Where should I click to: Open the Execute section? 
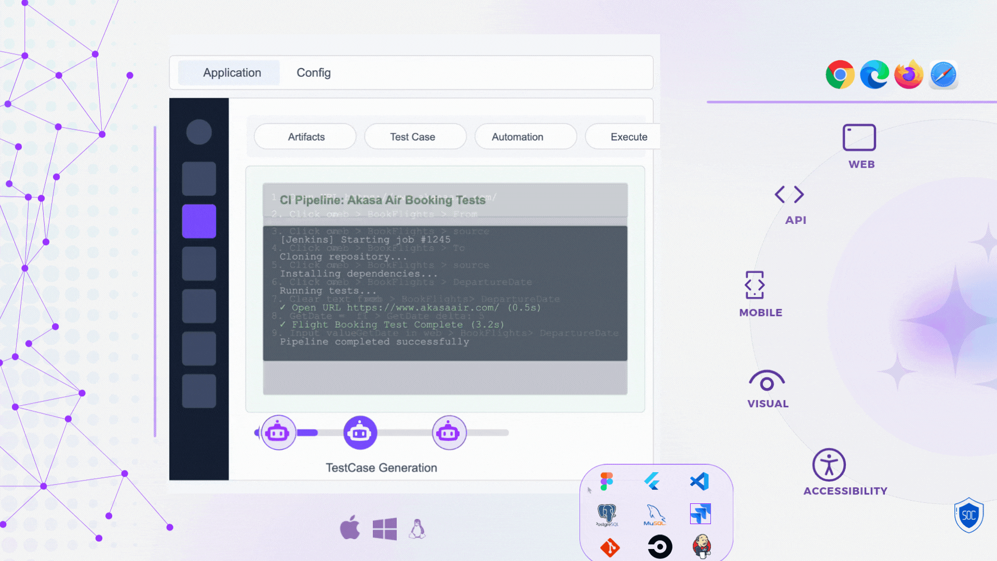tap(623, 137)
